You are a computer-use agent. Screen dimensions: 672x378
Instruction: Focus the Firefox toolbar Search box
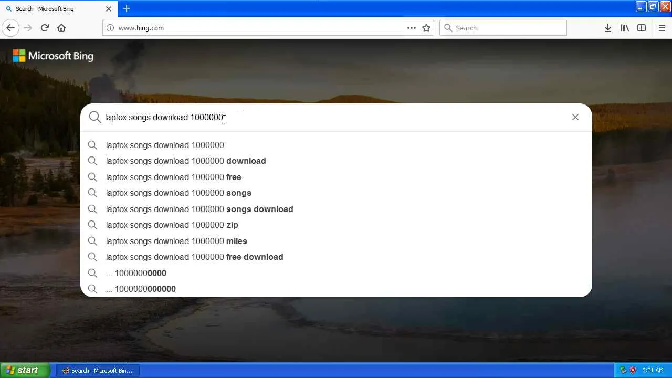coord(503,28)
